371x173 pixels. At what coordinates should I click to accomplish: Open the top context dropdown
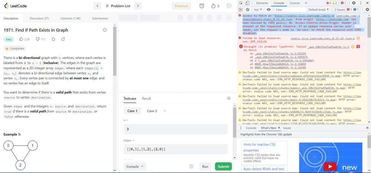pyautogui.click(x=258, y=10)
